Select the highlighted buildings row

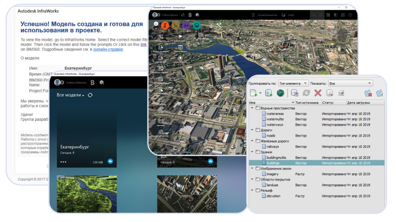click(x=317, y=163)
